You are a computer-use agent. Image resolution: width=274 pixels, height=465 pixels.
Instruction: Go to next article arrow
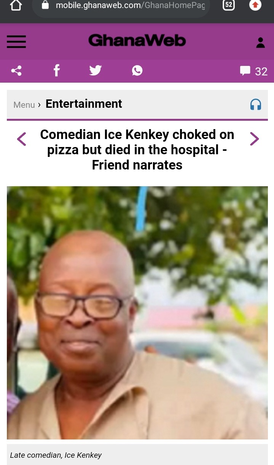point(254,139)
